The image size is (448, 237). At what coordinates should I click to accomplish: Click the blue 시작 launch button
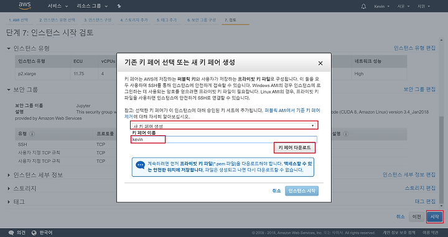(434, 217)
